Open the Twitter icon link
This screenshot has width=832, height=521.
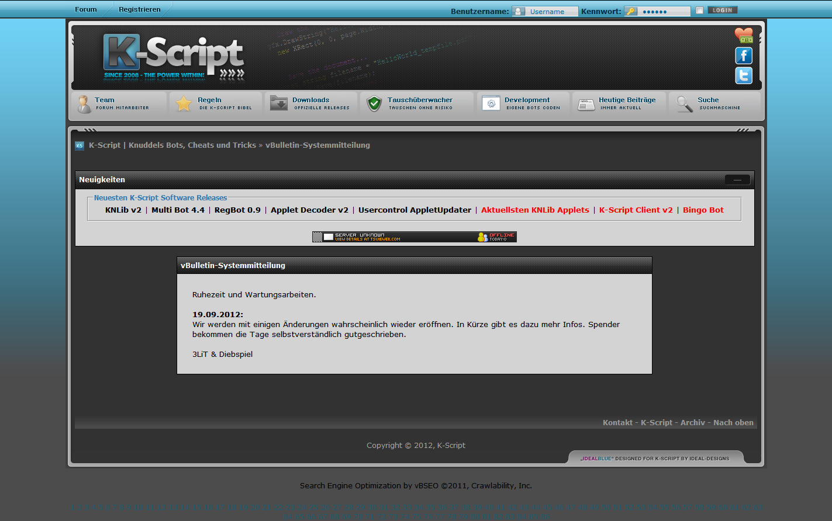tap(743, 75)
